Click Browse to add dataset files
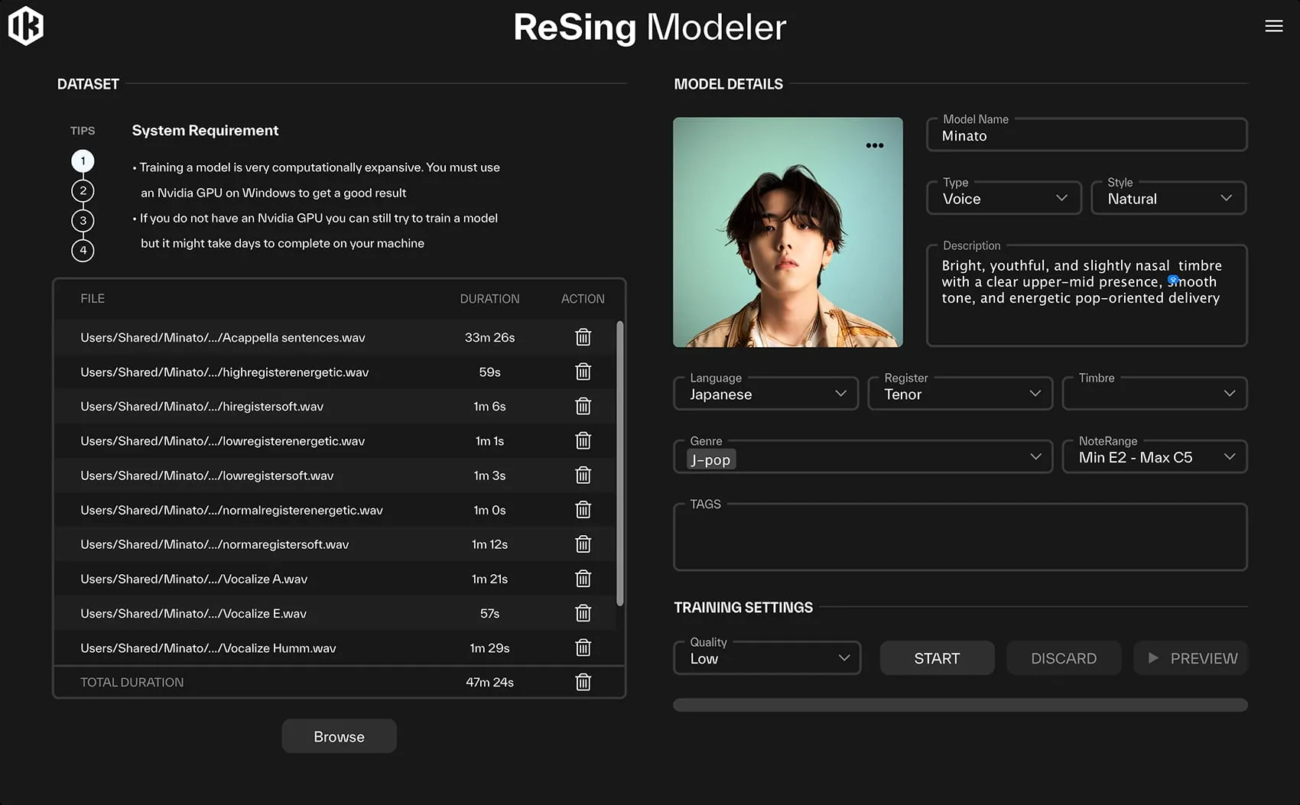Image resolution: width=1300 pixels, height=805 pixels. point(339,736)
